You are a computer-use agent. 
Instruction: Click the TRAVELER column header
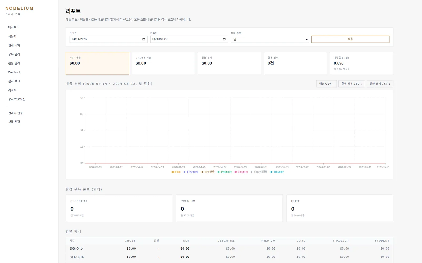(x=341, y=241)
